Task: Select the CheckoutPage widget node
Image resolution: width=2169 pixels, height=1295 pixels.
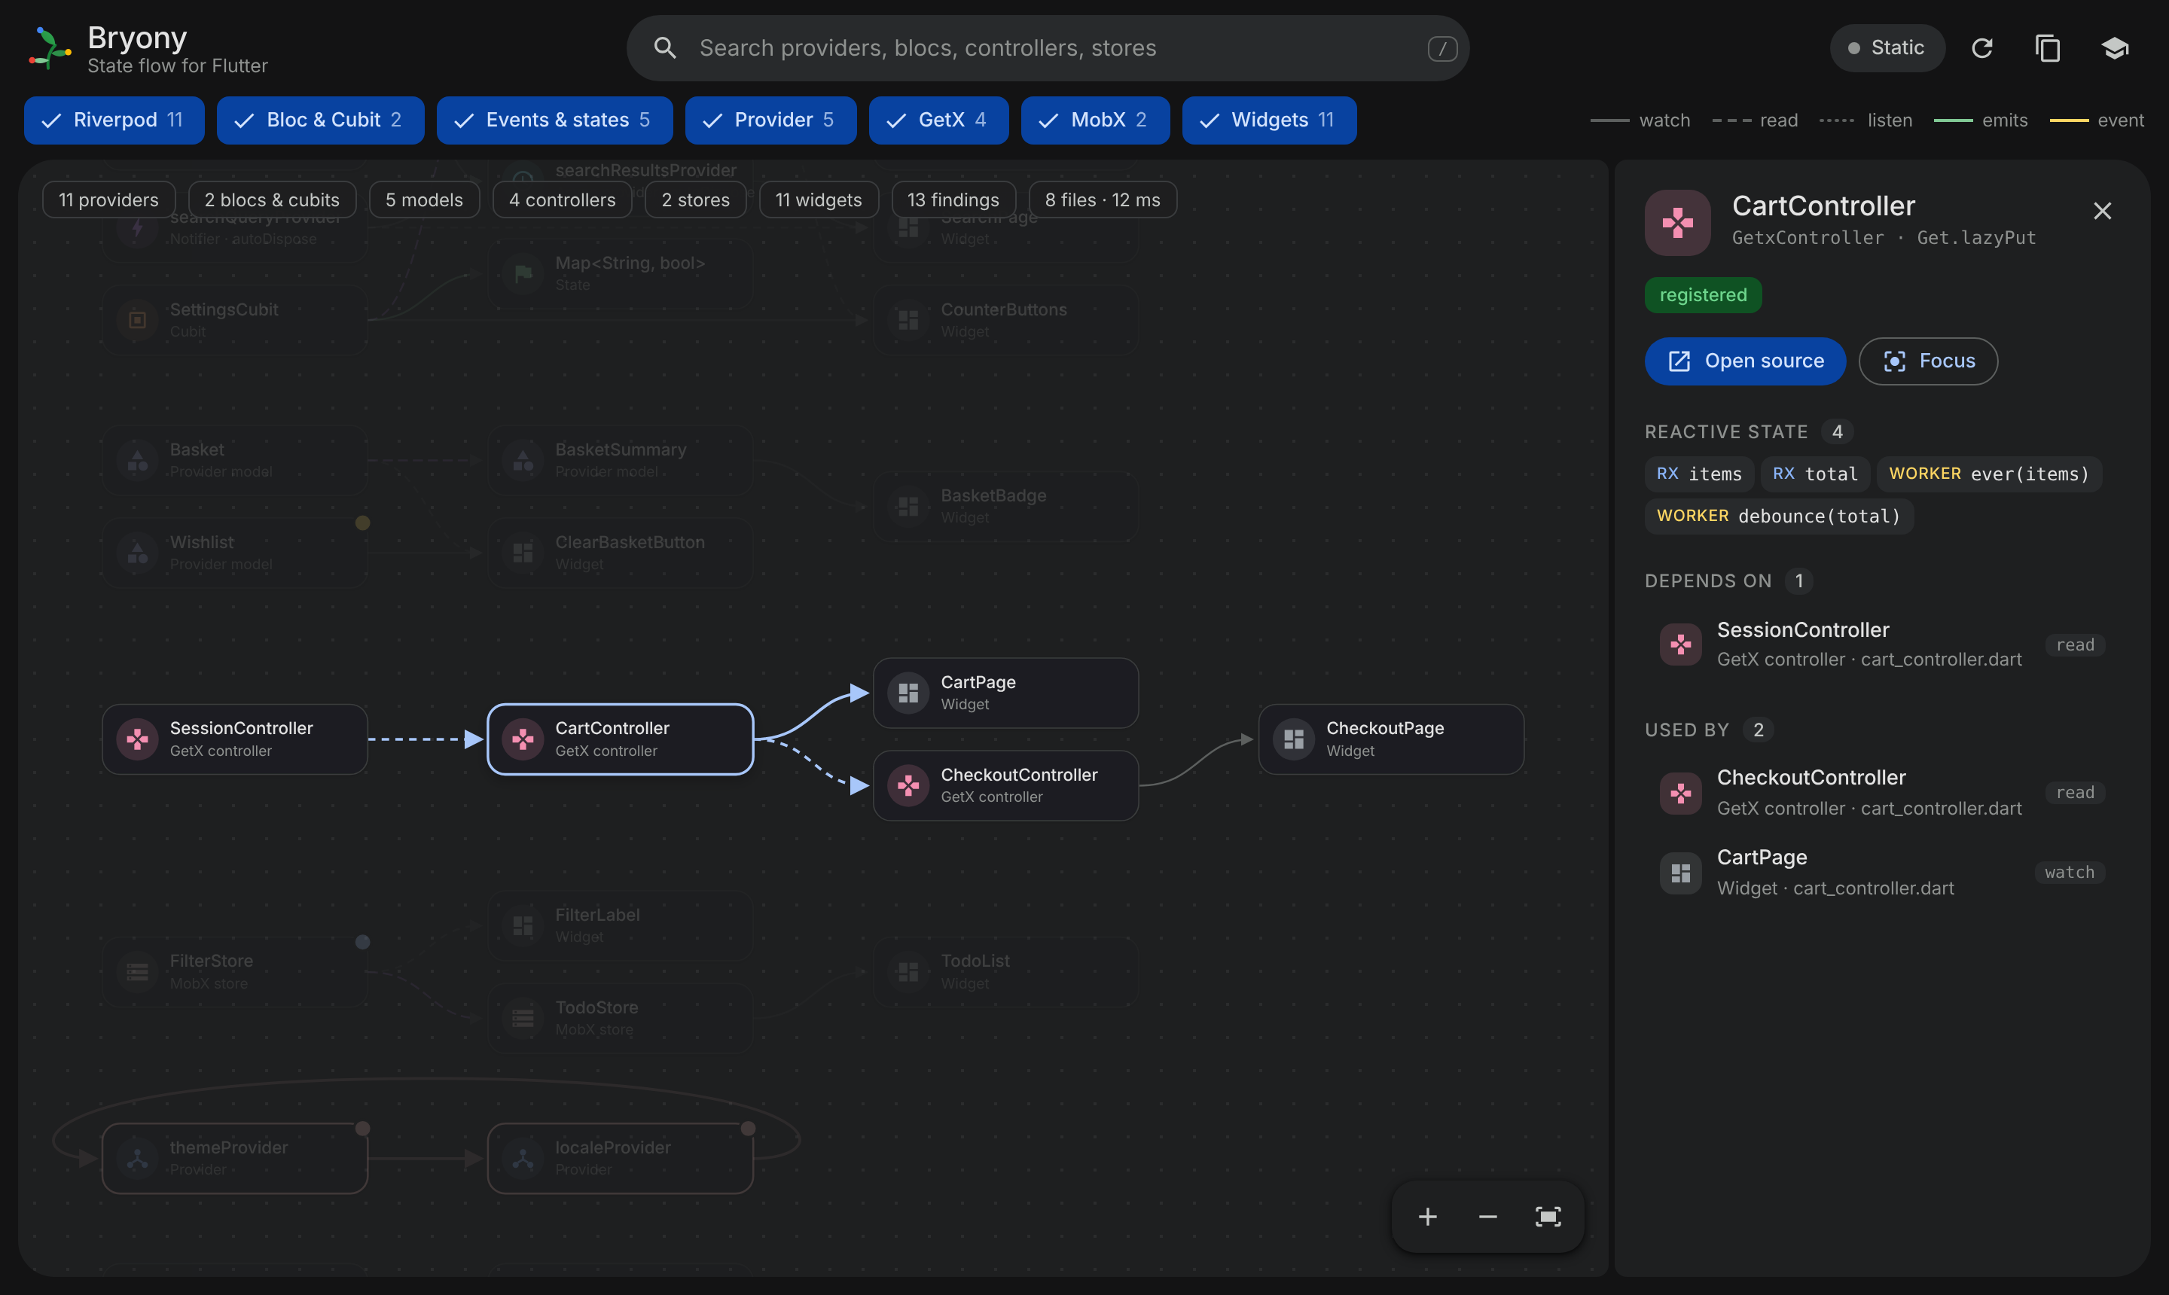Action: (x=1391, y=739)
